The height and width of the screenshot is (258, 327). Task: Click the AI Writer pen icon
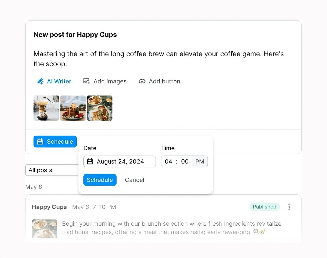coord(40,81)
